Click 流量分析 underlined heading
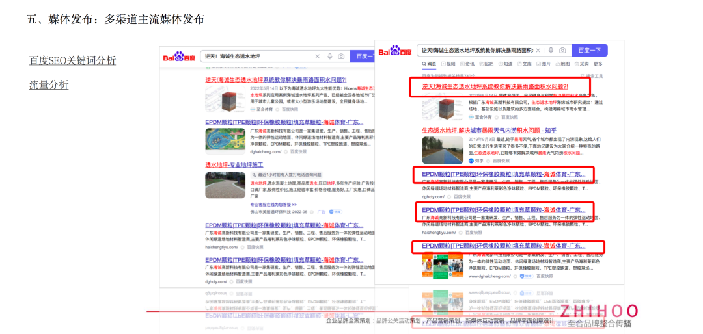 click(x=49, y=84)
